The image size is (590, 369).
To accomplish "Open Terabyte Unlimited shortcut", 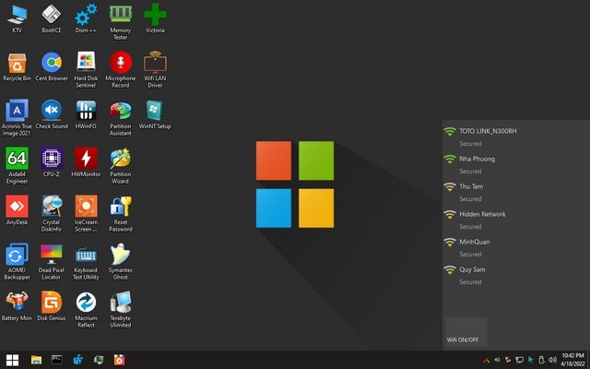I will click(x=121, y=310).
